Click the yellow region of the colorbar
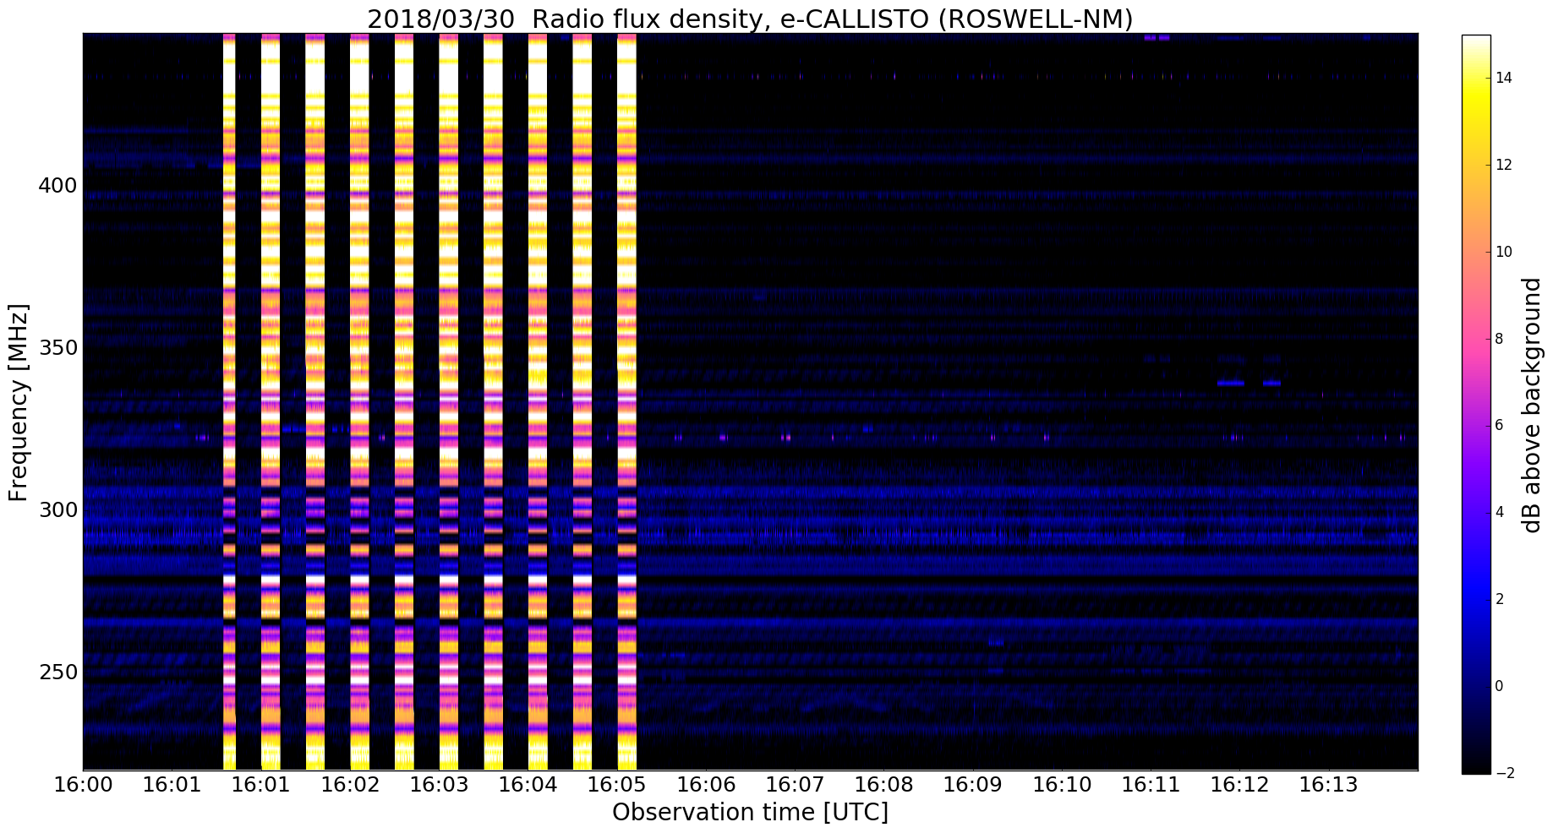Viewport: 1553px width, 833px height. (1475, 93)
